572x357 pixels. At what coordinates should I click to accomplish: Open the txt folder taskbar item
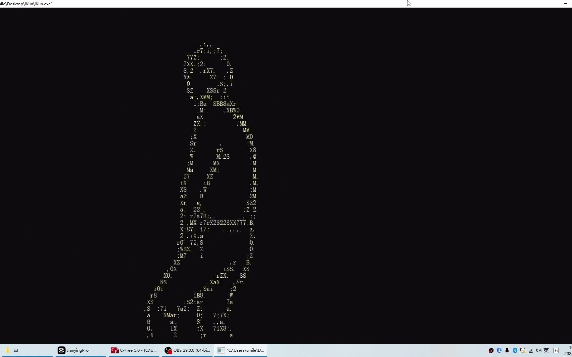pos(26,350)
